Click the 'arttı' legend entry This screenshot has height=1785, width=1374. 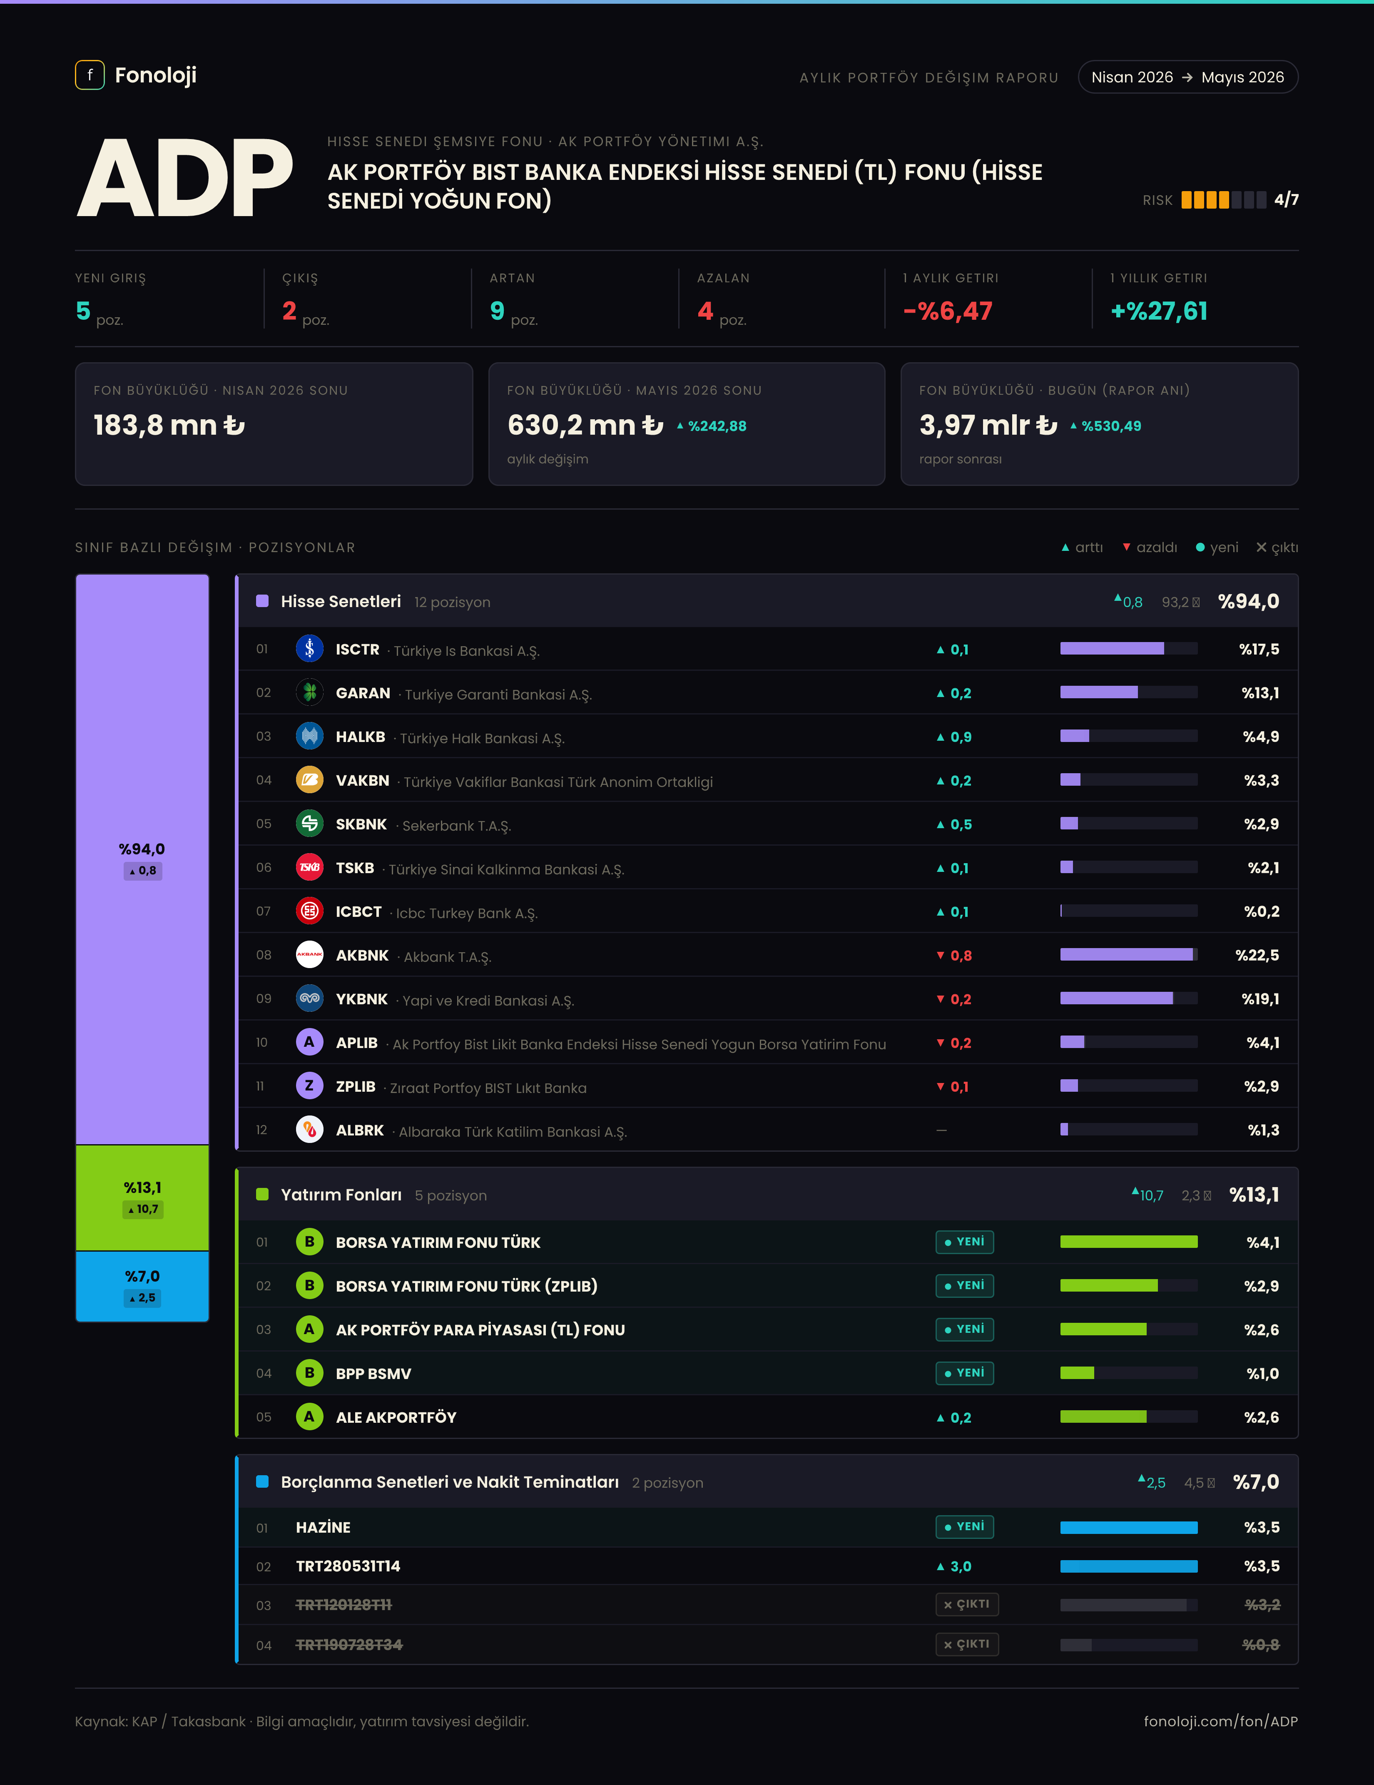(x=1082, y=548)
